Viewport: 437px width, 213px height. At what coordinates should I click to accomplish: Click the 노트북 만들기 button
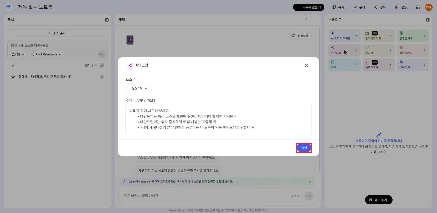click(309, 7)
